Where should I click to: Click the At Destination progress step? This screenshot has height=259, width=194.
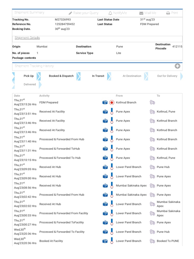(132, 76)
